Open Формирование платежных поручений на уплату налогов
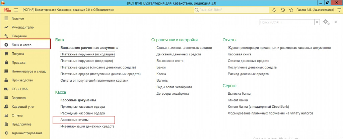343x139 pixels. (x=270, y=113)
